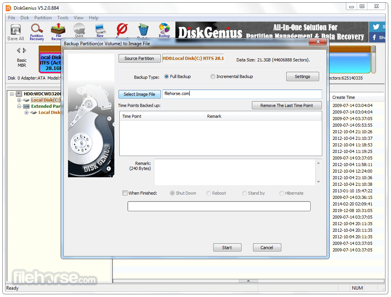Viewport: 391px width, 297px height.
Task: Click the 2019-12-08 10:31:05 entry
Action: pos(352,210)
